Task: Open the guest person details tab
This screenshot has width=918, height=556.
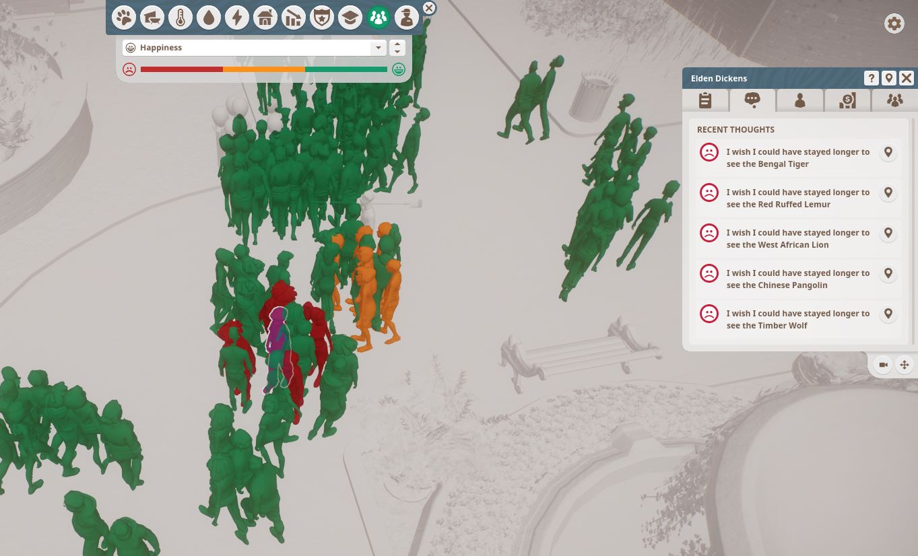Action: coord(799,100)
